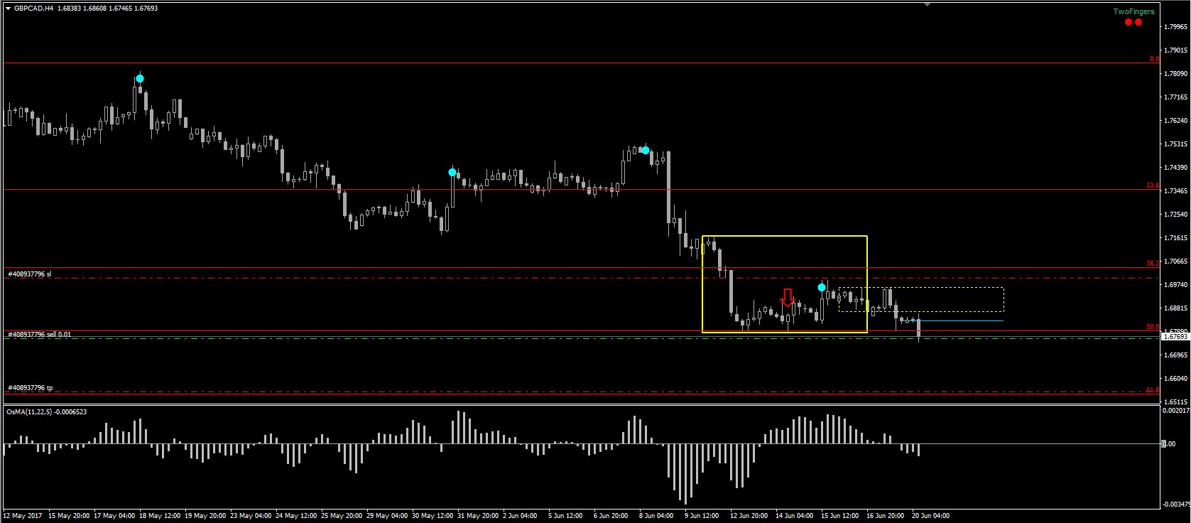Select the cyan dot near 15 Jun

click(x=822, y=287)
